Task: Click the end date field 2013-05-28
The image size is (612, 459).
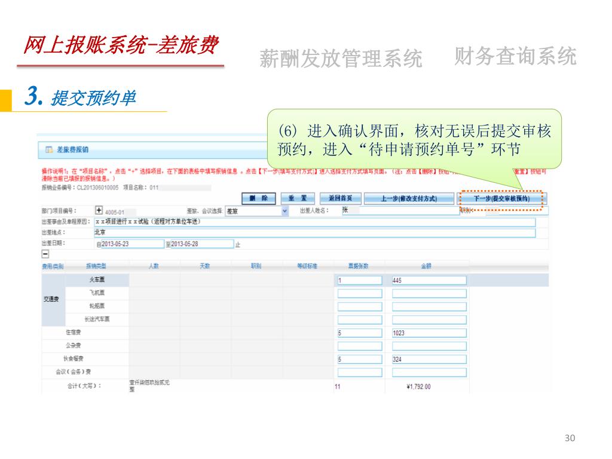Action: pos(202,244)
